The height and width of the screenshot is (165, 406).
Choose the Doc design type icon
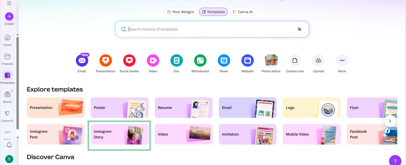[x=177, y=60]
